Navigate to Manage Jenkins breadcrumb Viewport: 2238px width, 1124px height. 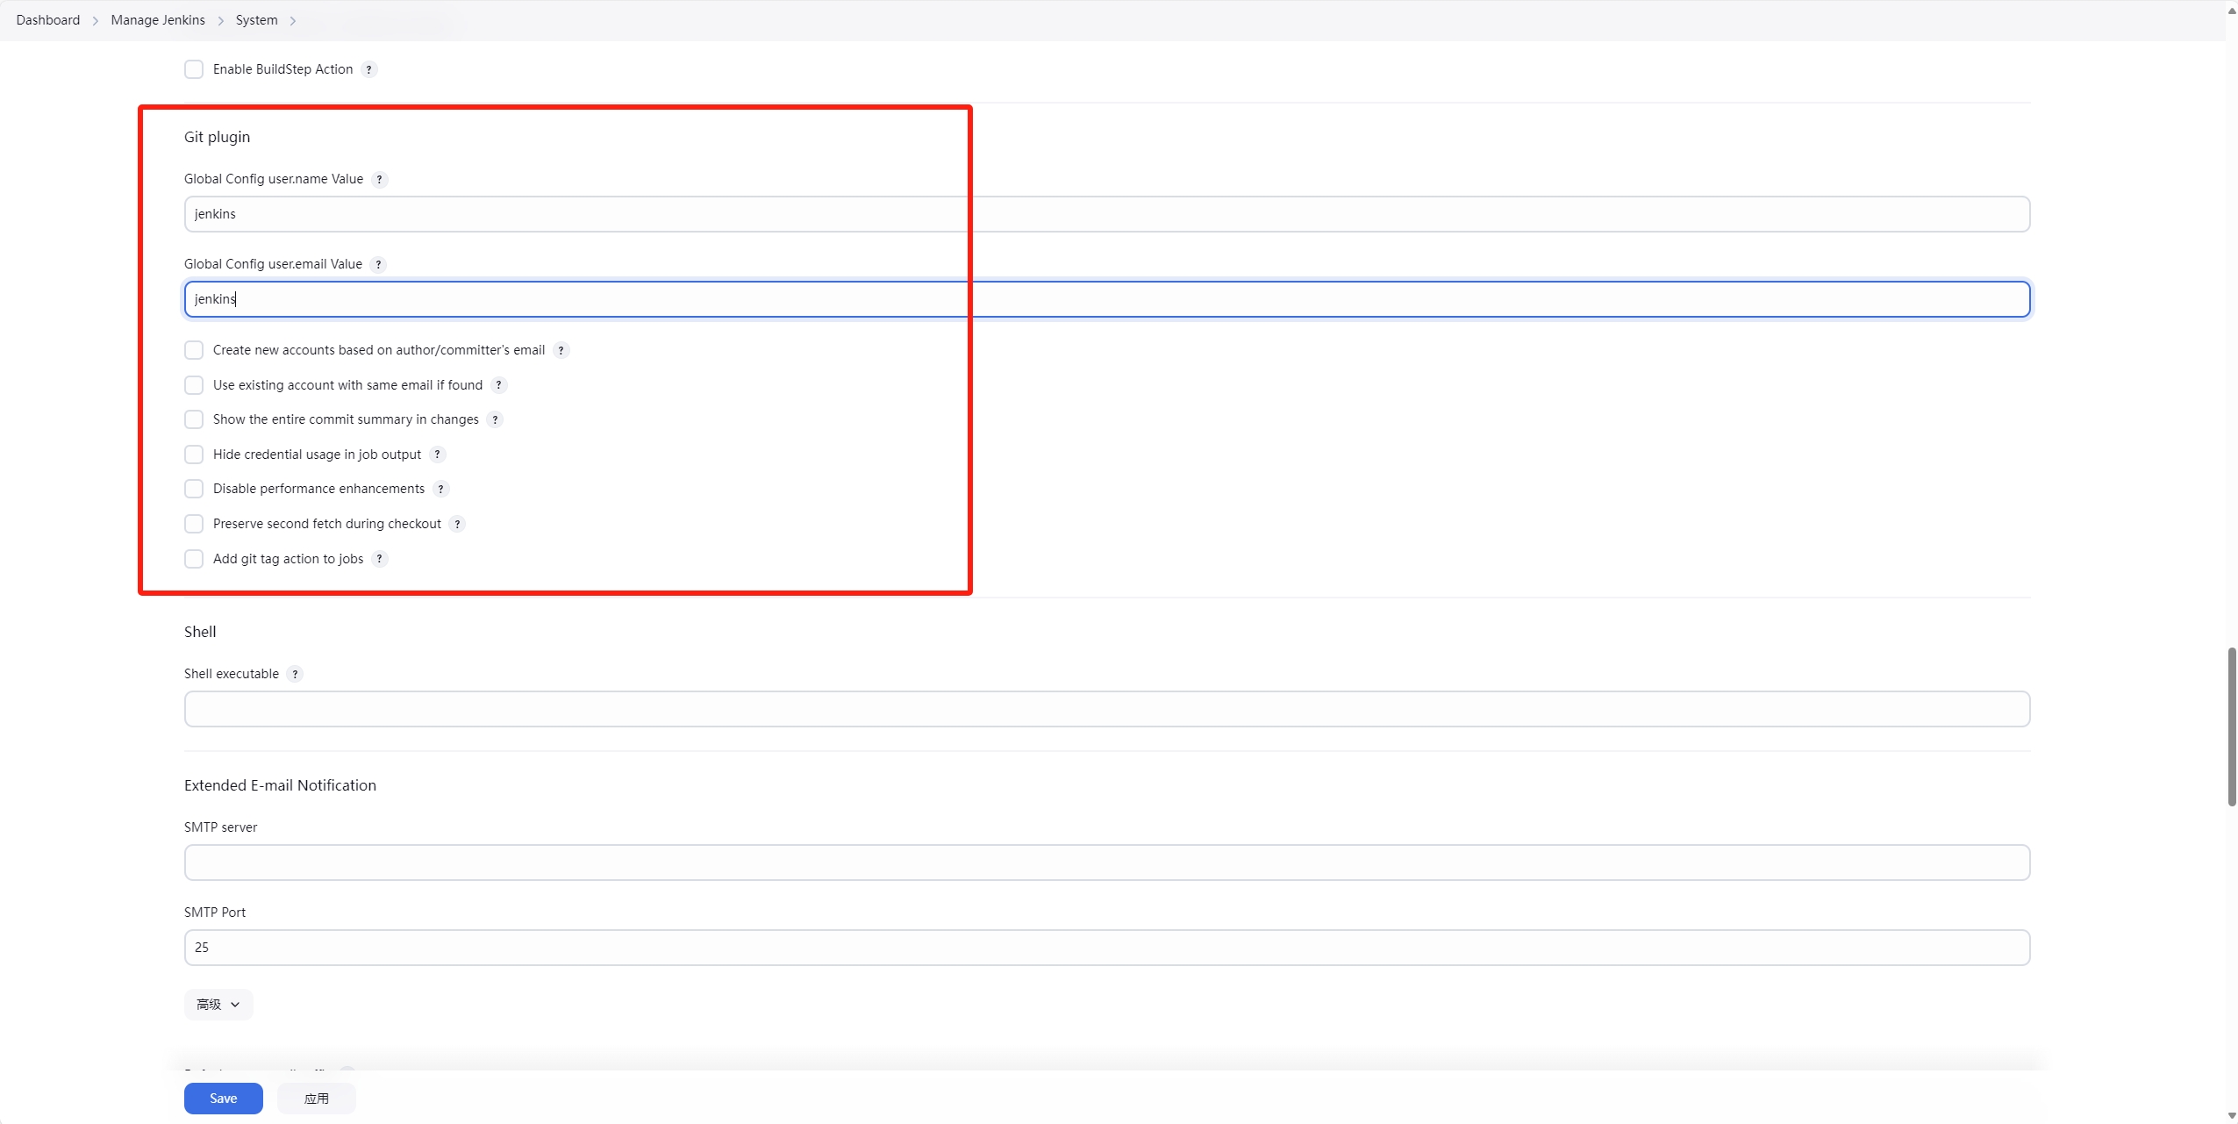pyautogui.click(x=157, y=19)
